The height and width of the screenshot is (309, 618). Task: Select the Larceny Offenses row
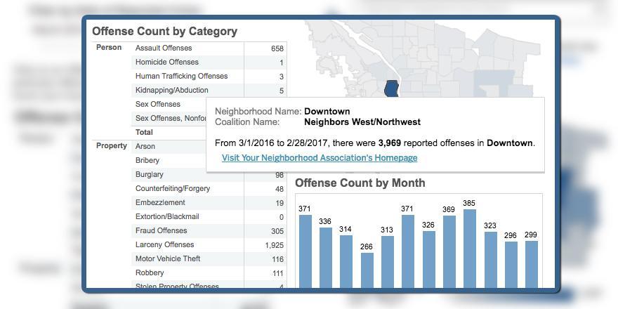pos(209,245)
